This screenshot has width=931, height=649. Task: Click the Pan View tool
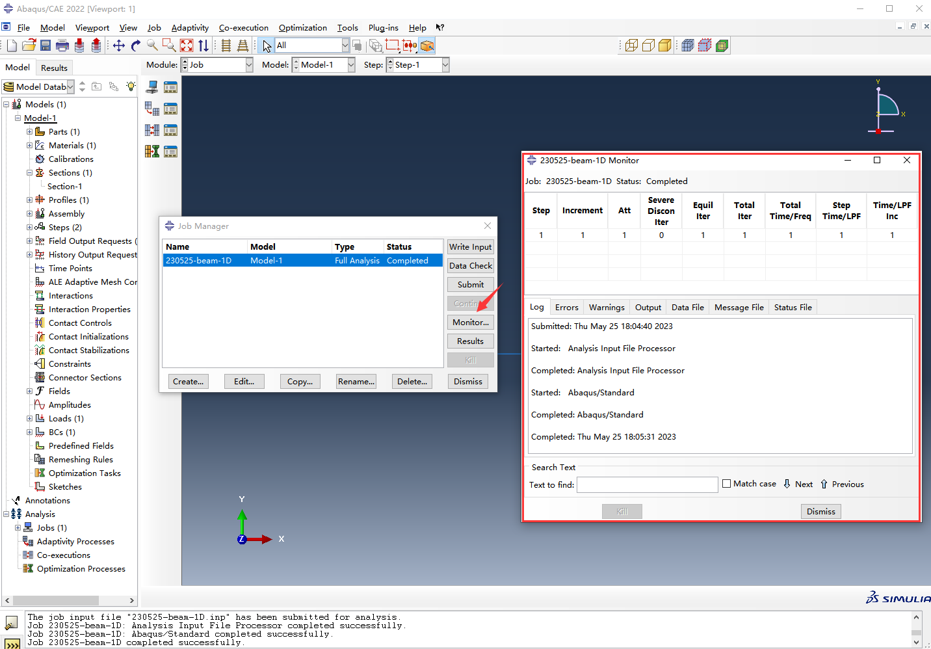[119, 46]
